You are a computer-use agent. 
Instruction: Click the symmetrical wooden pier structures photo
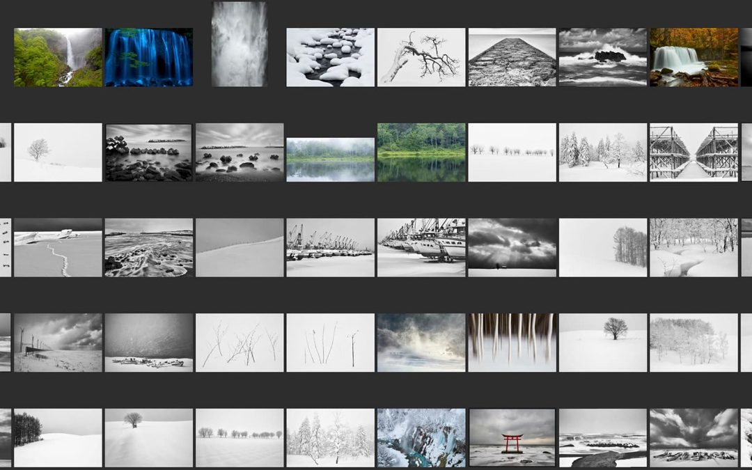pos(694,152)
